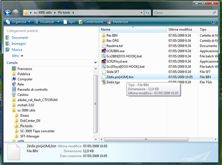Expand the Visualizza dropdown arrow
Screen dimensions: 222x165
58,22
